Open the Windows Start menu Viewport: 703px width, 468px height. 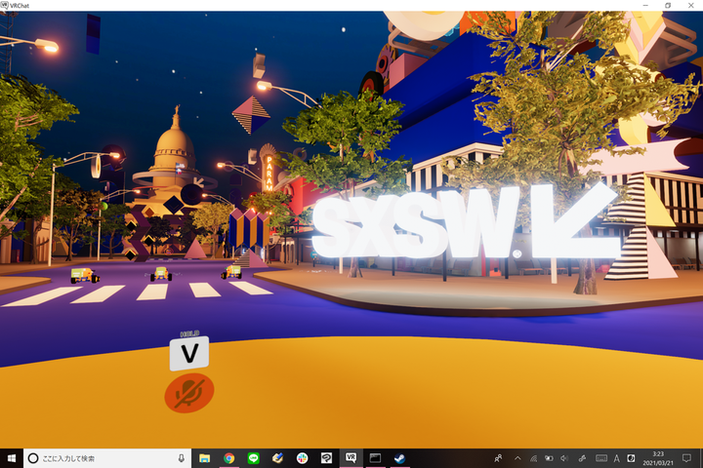pos(12,458)
